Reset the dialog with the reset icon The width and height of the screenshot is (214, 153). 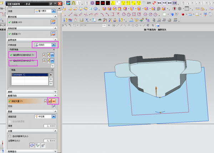pyautogui.click(x=51, y=4)
